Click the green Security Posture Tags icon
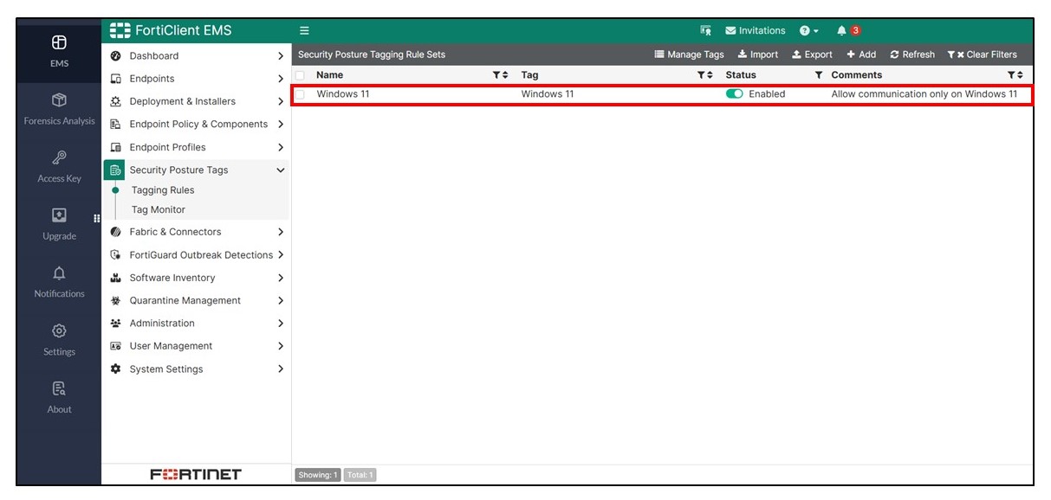This screenshot has height=500, width=1051. 114,170
